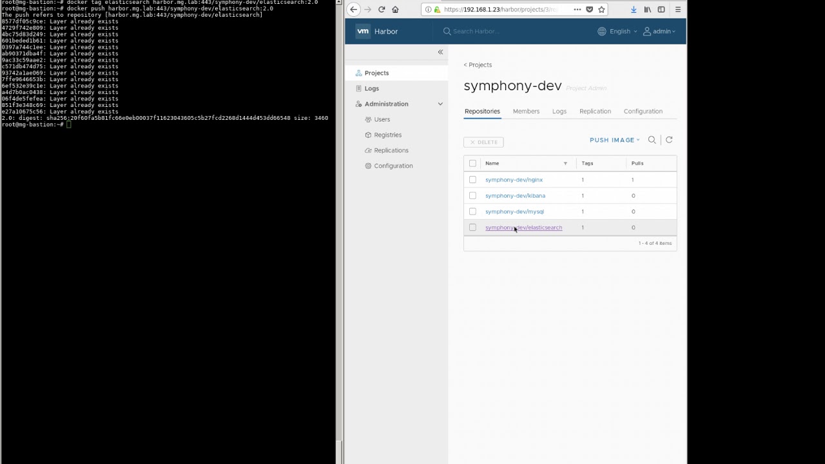Collapse the Administration section chevron
The height and width of the screenshot is (464, 825).
click(x=440, y=104)
